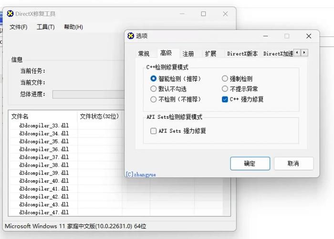Open the 帮助(H) menu
The height and width of the screenshot is (239, 334).
point(73,27)
